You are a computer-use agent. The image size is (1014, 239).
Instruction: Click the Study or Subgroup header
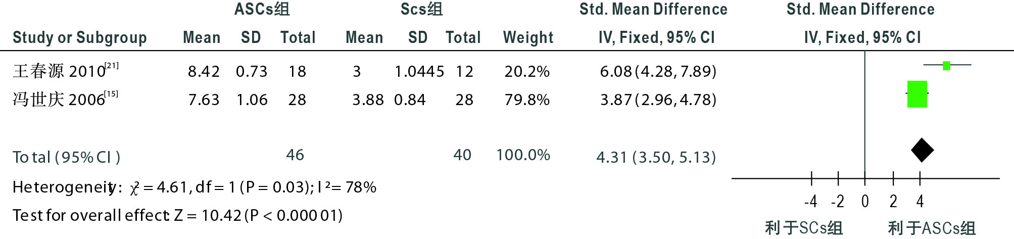click(x=80, y=38)
